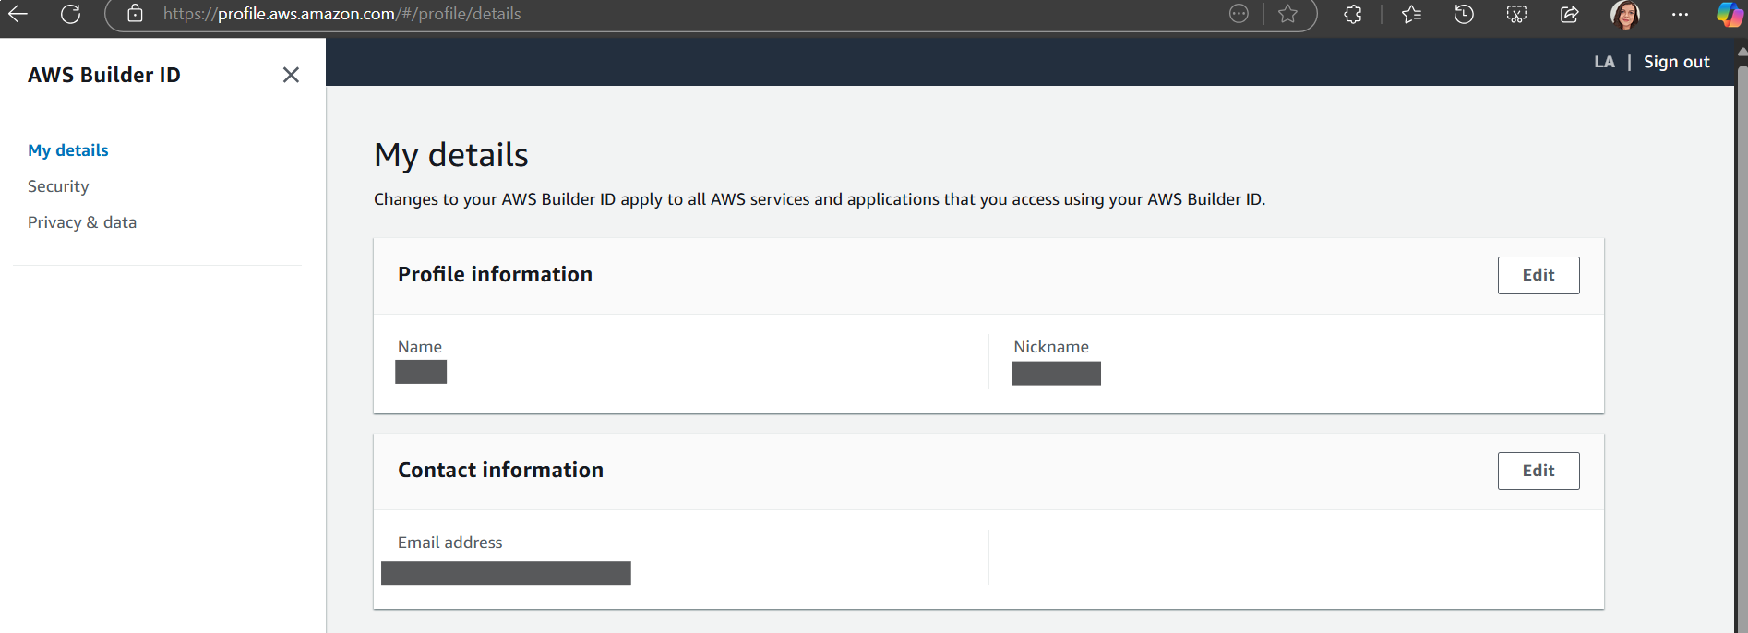Image resolution: width=1748 pixels, height=633 pixels.
Task: Click the Nickname field label
Action: (x=1051, y=347)
